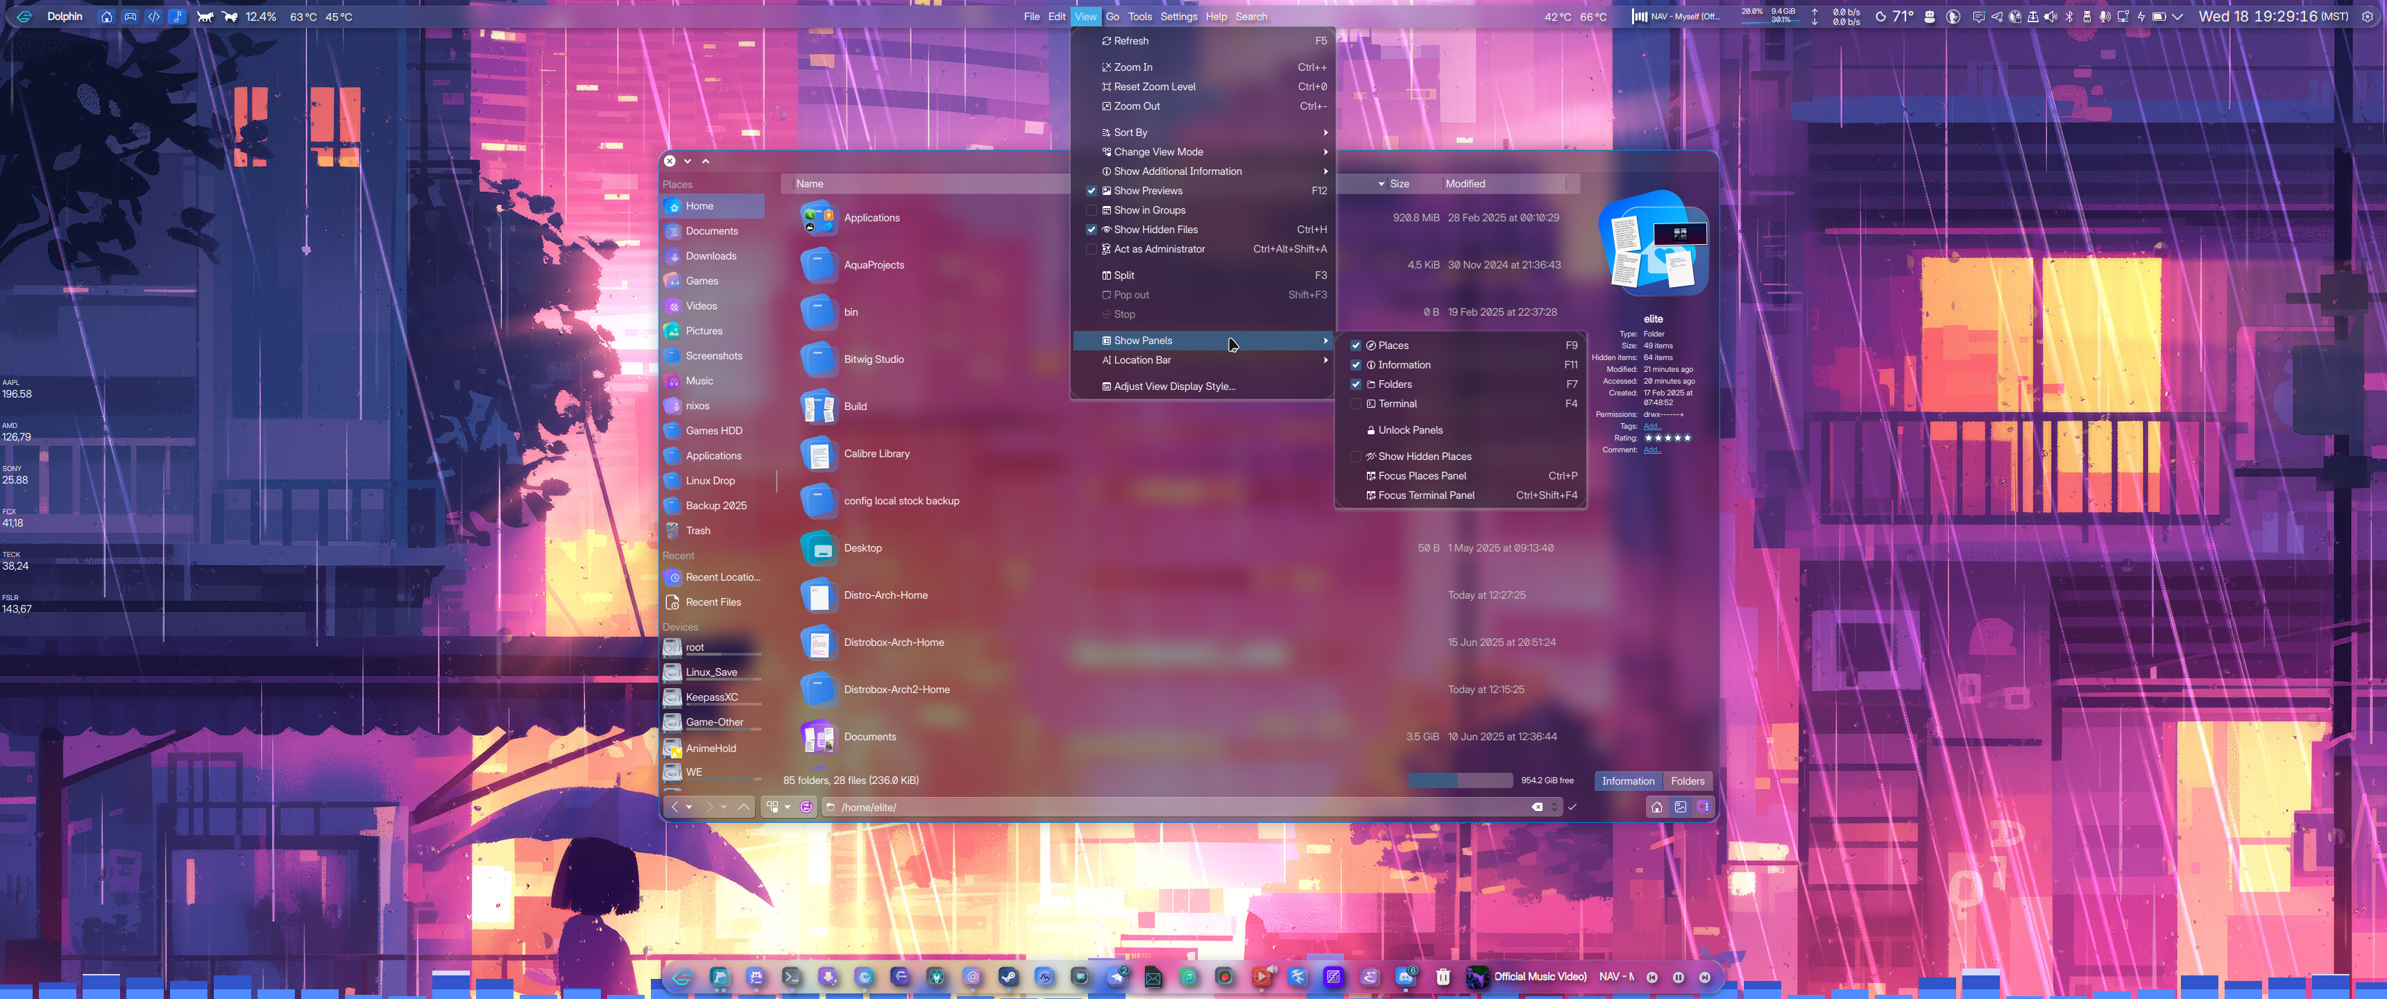Click the purple refresh icon in bottom toolbar

[806, 807]
